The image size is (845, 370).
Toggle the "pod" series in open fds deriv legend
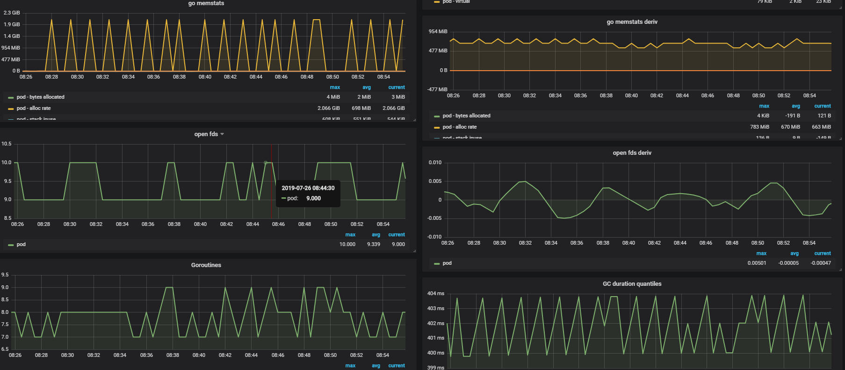(x=447, y=263)
